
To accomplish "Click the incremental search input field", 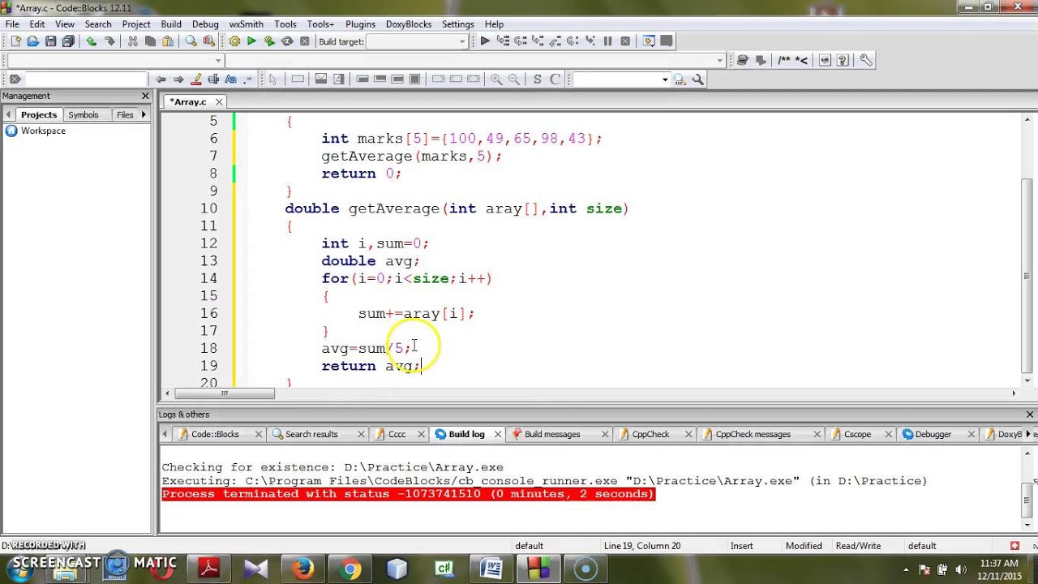I will (x=86, y=79).
